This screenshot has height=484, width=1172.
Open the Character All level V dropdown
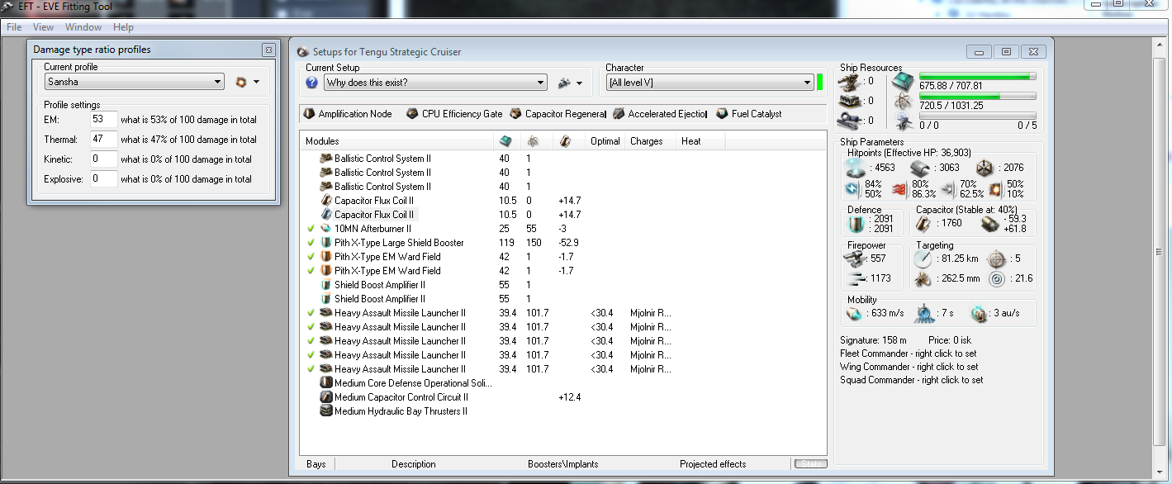(x=709, y=83)
